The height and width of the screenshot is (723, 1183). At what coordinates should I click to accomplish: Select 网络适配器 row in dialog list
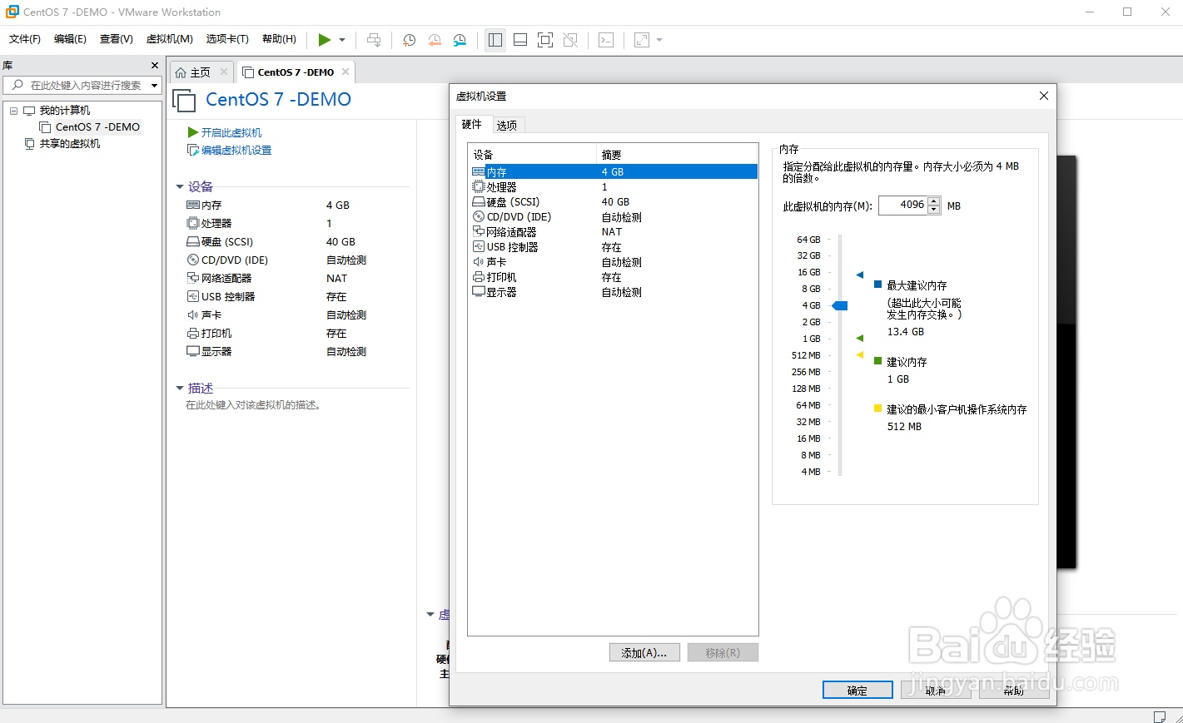(613, 232)
